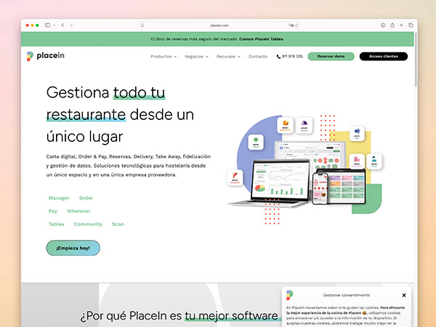
Task: Expand the Recursos dropdown menu
Action: [x=228, y=57]
